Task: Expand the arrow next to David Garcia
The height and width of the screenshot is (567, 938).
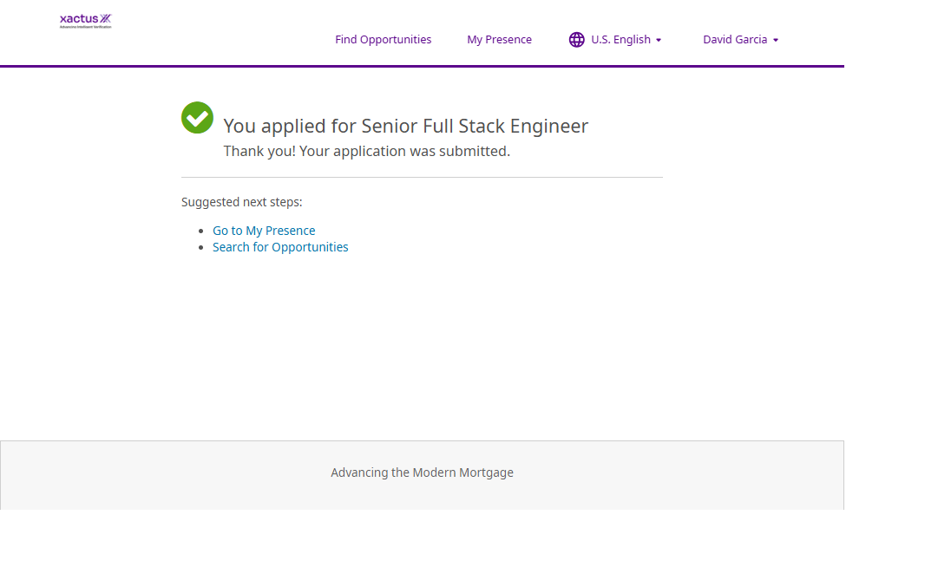Action: click(x=776, y=41)
